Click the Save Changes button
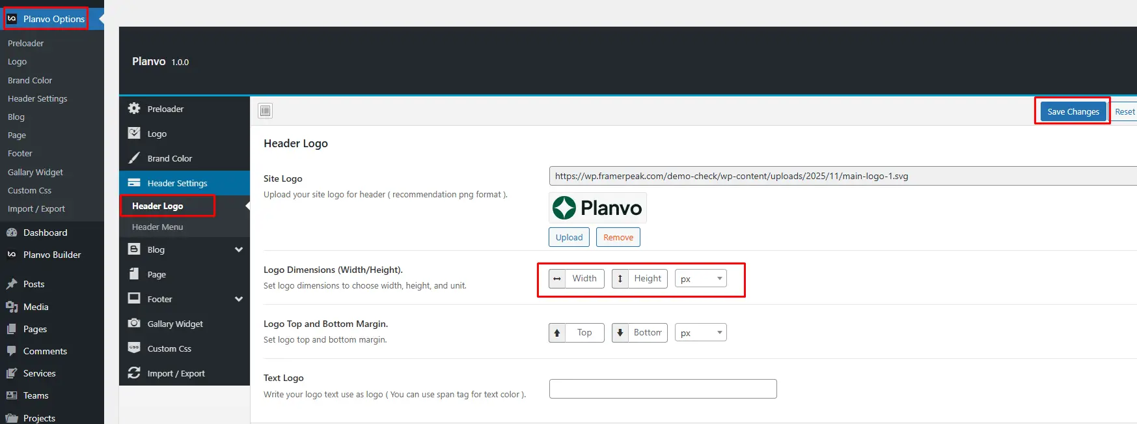Screen dimensions: 1137x424 coord(1073,111)
